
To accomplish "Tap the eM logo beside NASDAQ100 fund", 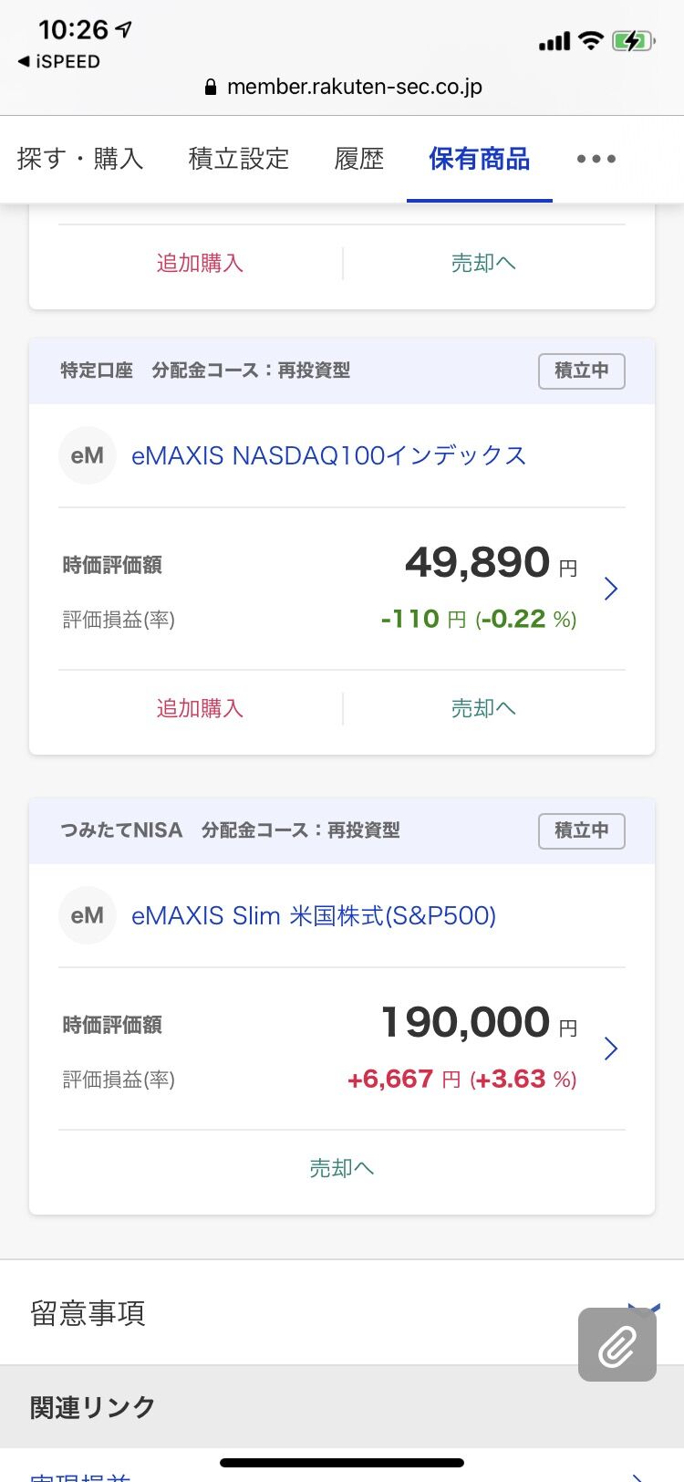I will pos(88,455).
